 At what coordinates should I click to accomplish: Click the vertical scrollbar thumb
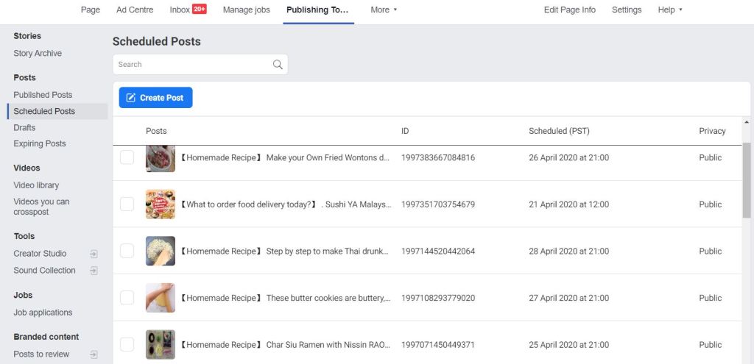pyautogui.click(x=747, y=180)
